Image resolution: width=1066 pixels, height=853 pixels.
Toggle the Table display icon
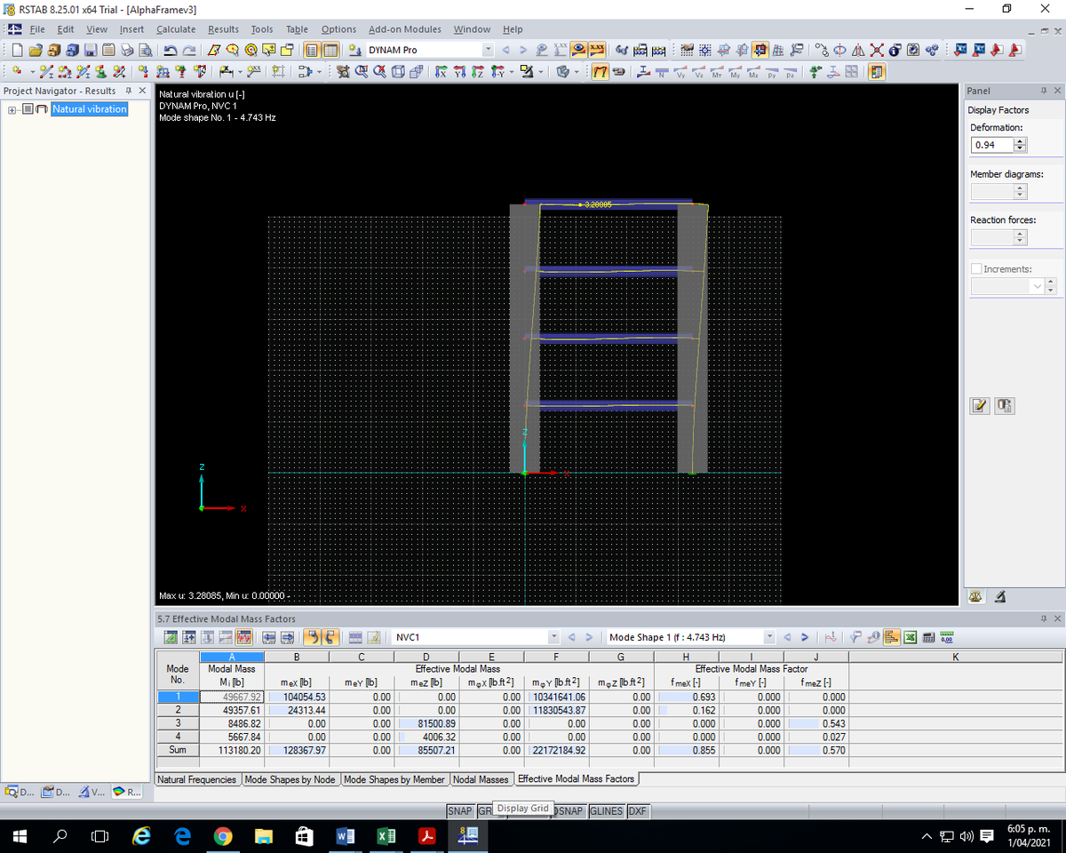pyautogui.click(x=330, y=50)
